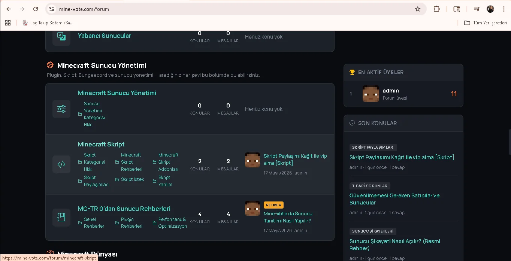Click folder icon beside Skript Yardım

click(x=155, y=181)
